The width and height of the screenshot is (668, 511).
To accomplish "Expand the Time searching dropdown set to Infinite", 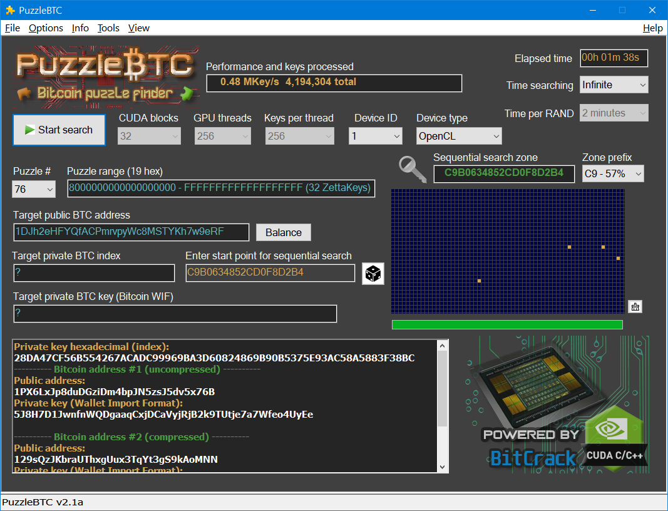I will tap(614, 85).
